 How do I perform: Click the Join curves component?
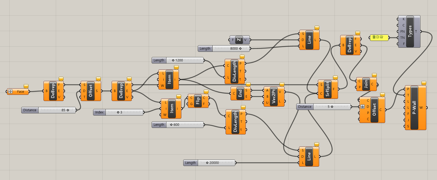coord(366,84)
